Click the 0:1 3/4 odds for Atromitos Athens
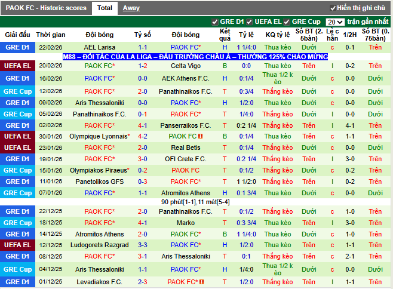 pyautogui.click(x=247, y=193)
